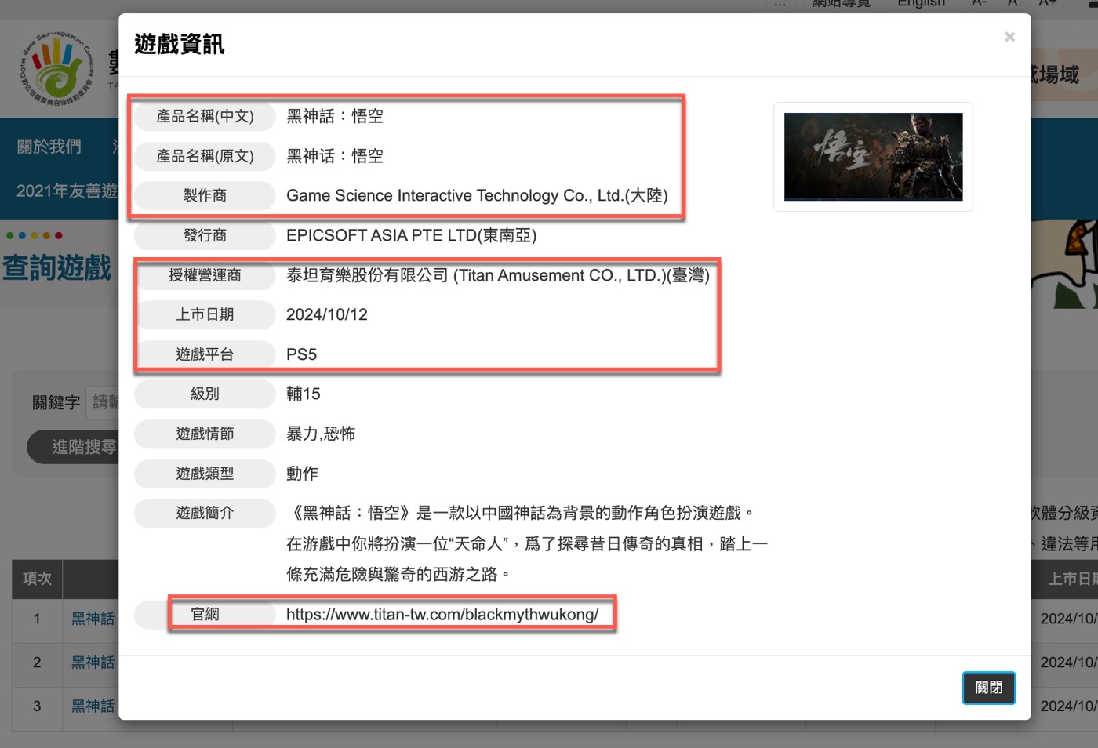Select the PS5 platform value
Screen dimensions: 1098x748
click(x=302, y=354)
